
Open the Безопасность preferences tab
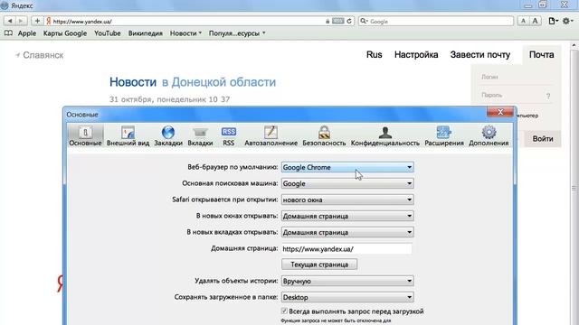tap(324, 135)
